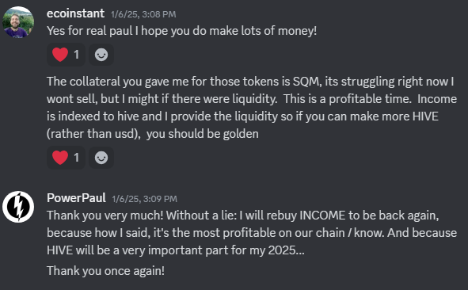
Task: Click the reaction count beside the first heart
Action: pos(76,55)
